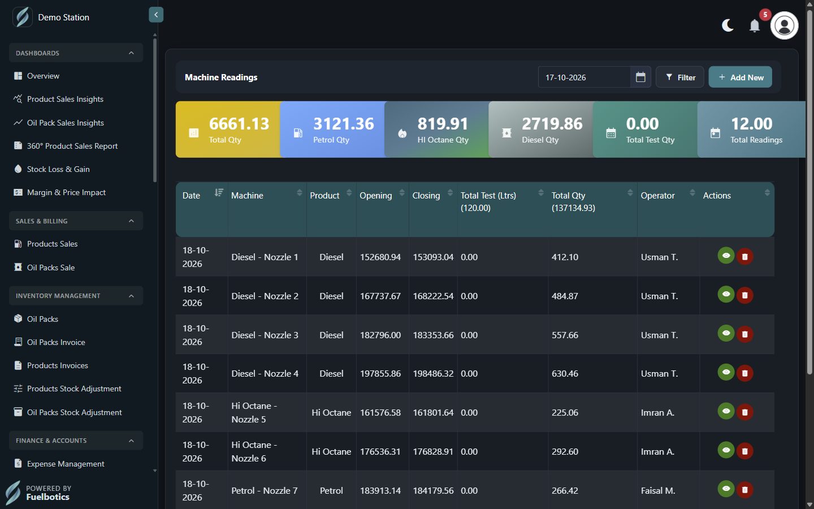Delete the Hi Octane - Nozzle 5 reading
Image resolution: width=814 pixels, height=509 pixels.
point(745,412)
